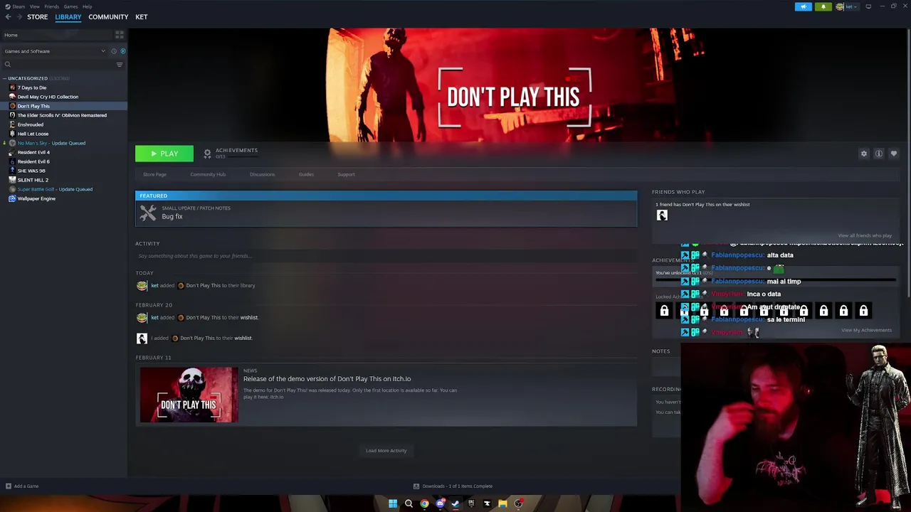
Task: Select SHE WAS 98 in library
Action: click(x=31, y=171)
